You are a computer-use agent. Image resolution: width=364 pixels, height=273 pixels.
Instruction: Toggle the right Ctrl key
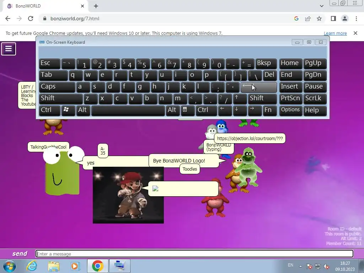(x=207, y=110)
